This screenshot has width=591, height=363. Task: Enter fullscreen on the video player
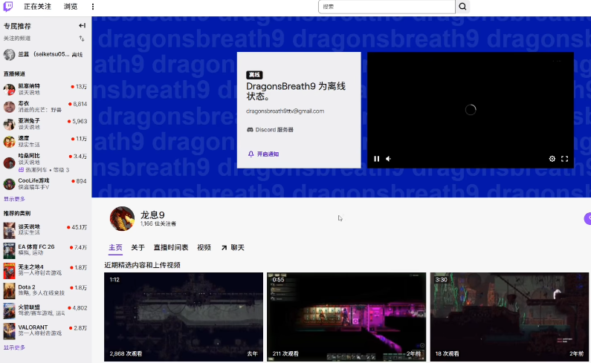(x=564, y=159)
